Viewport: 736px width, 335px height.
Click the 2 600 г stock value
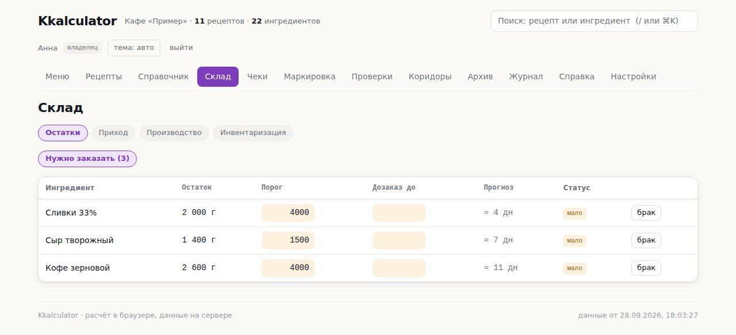[x=199, y=268]
